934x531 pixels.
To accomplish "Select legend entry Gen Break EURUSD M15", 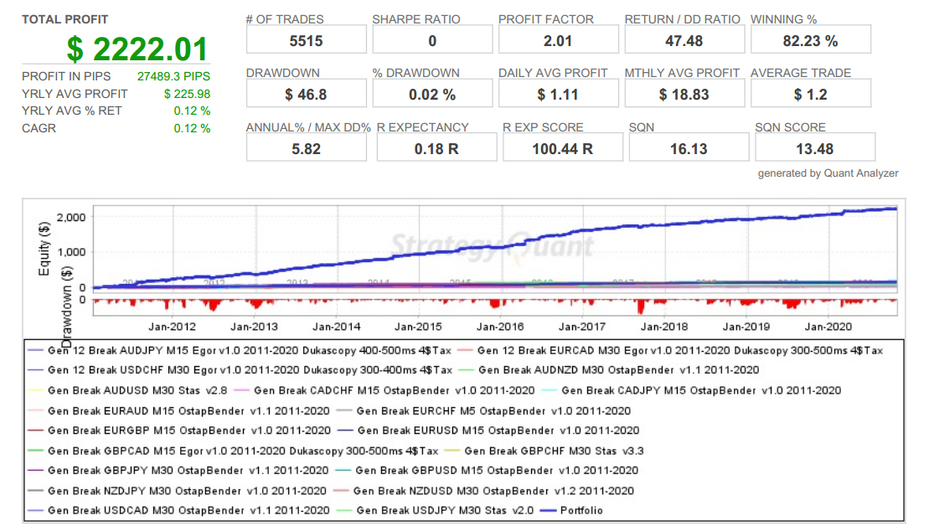I will (x=488, y=430).
